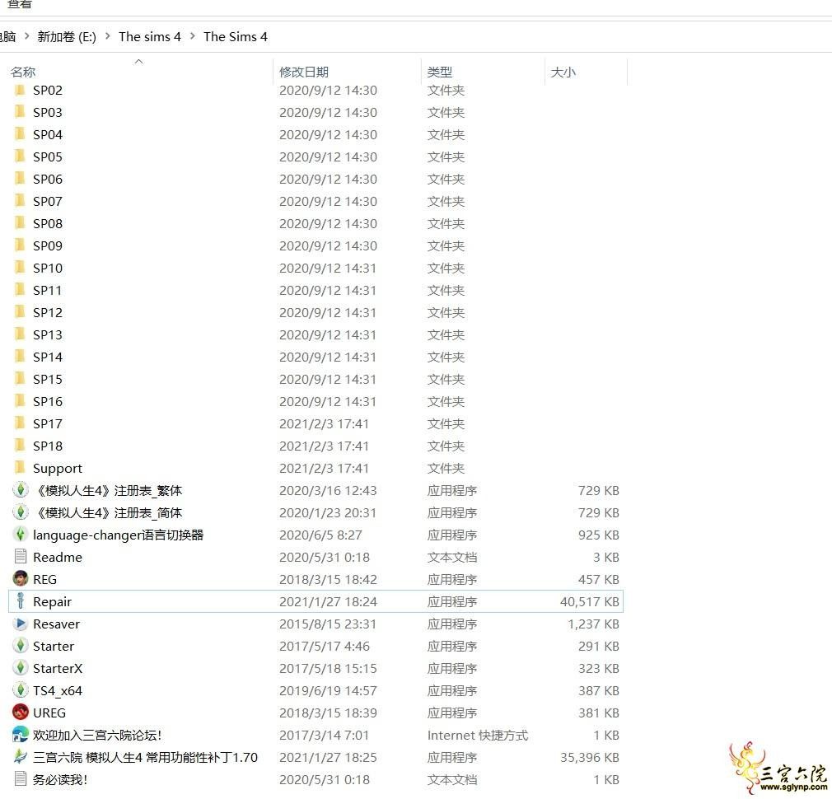Screen dimensions: 832x799
Task: Click TS4_x64's 387 KB size value
Action: coord(599,691)
